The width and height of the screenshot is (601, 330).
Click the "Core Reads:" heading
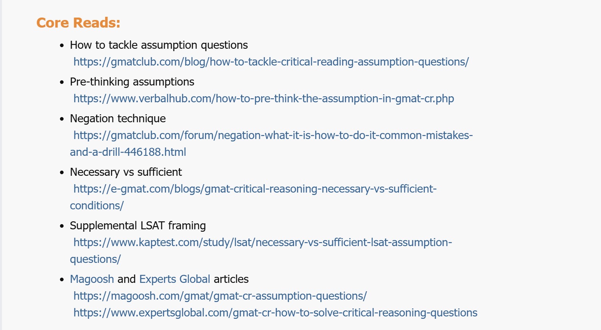click(x=78, y=23)
